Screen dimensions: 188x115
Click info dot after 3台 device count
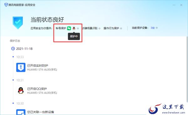pos(157,28)
